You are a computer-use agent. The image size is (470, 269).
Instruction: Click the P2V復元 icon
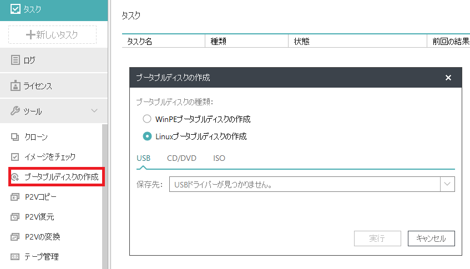tap(15, 216)
